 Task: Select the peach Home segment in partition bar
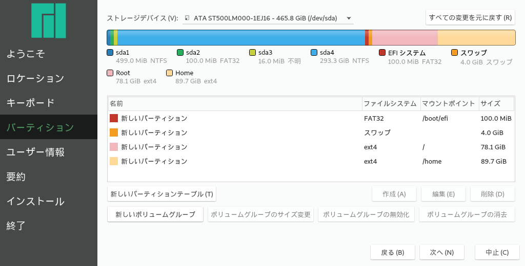point(476,37)
